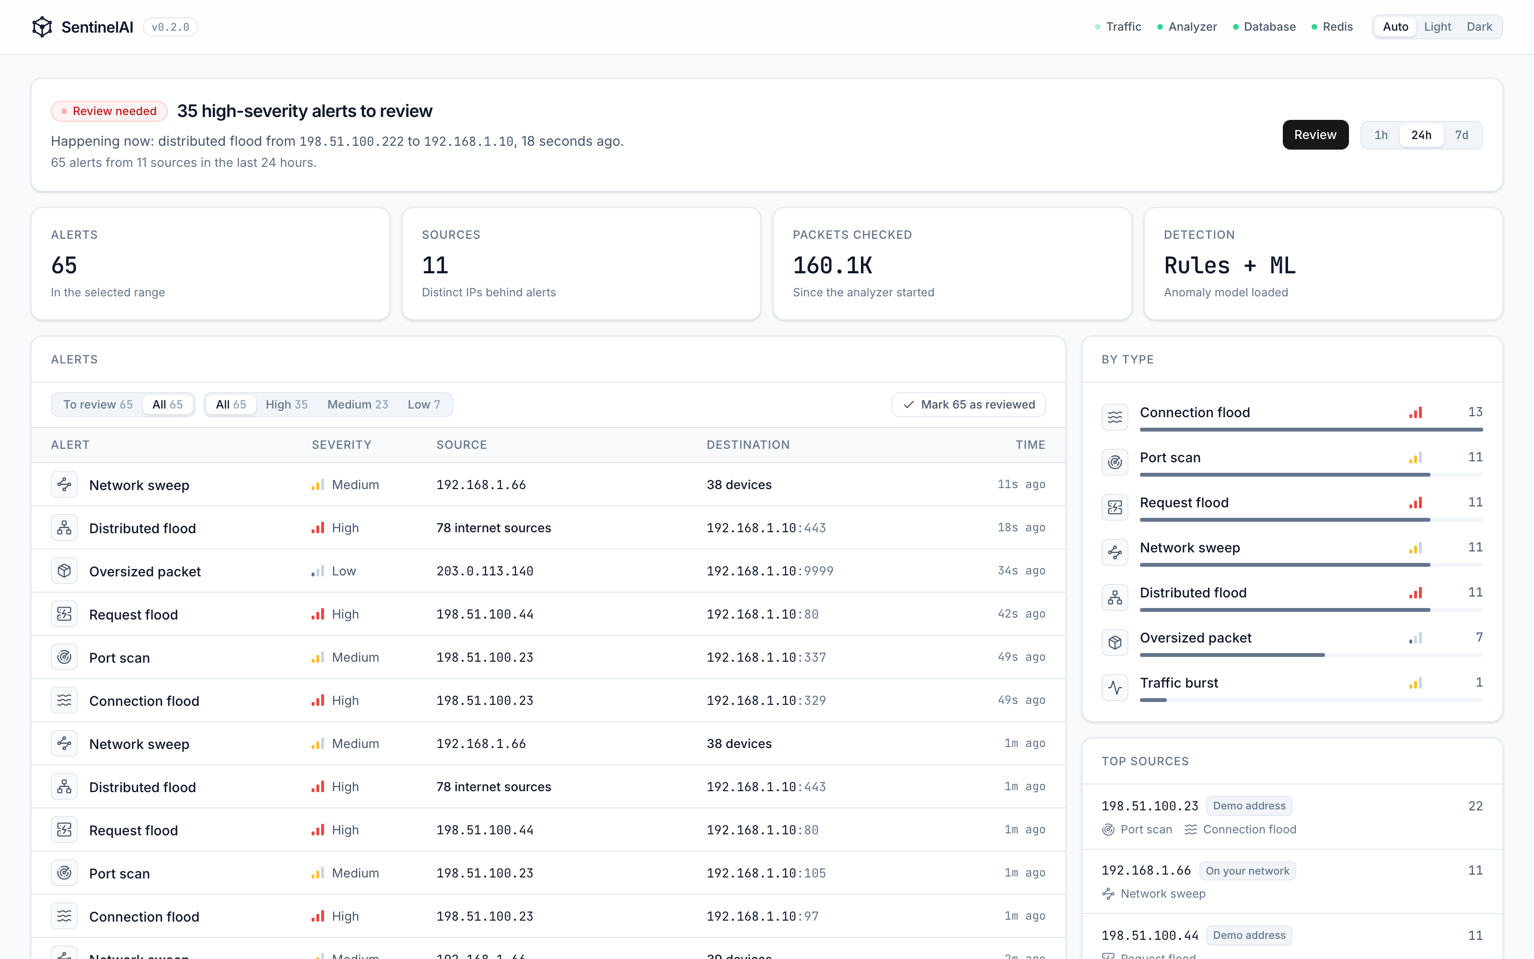This screenshot has width=1534, height=959.
Task: Click the Severity column header
Action: point(342,444)
